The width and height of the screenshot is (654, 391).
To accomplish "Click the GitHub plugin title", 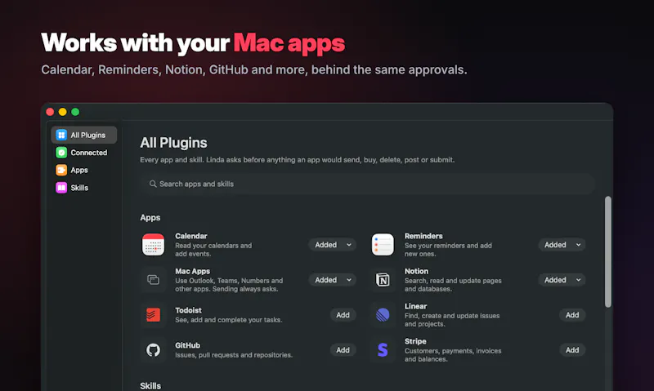I will [x=187, y=345].
